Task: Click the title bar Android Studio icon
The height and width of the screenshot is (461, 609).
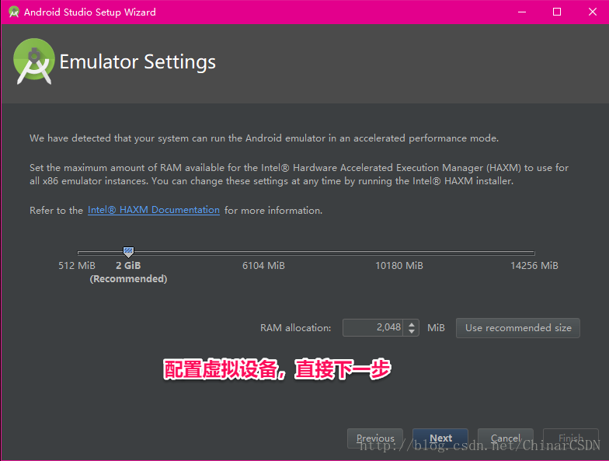Action: (x=14, y=12)
